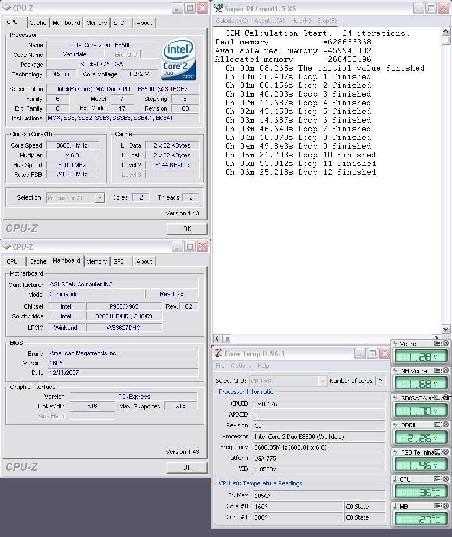Viewport: 452px width, 537px height.
Task: Switch to SPD tab in CPU-Z processor window
Action: click(x=119, y=23)
